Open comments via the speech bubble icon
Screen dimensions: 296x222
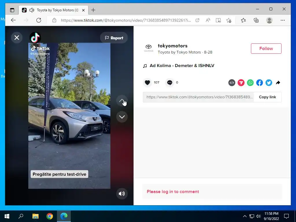click(x=170, y=82)
